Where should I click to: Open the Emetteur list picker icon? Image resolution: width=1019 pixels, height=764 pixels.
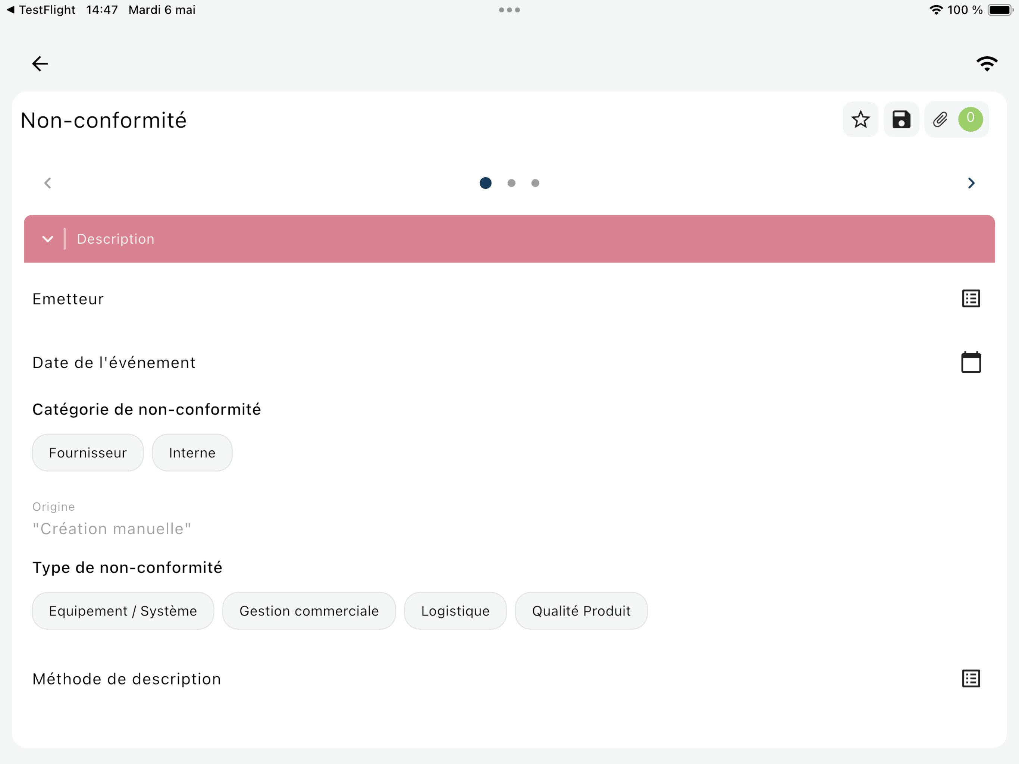pos(971,298)
